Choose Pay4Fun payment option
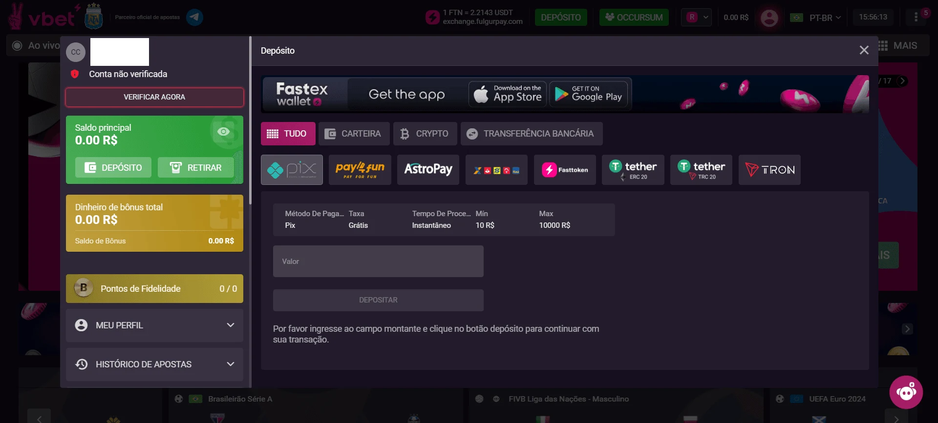Screen dimensions: 938x423 [360, 170]
